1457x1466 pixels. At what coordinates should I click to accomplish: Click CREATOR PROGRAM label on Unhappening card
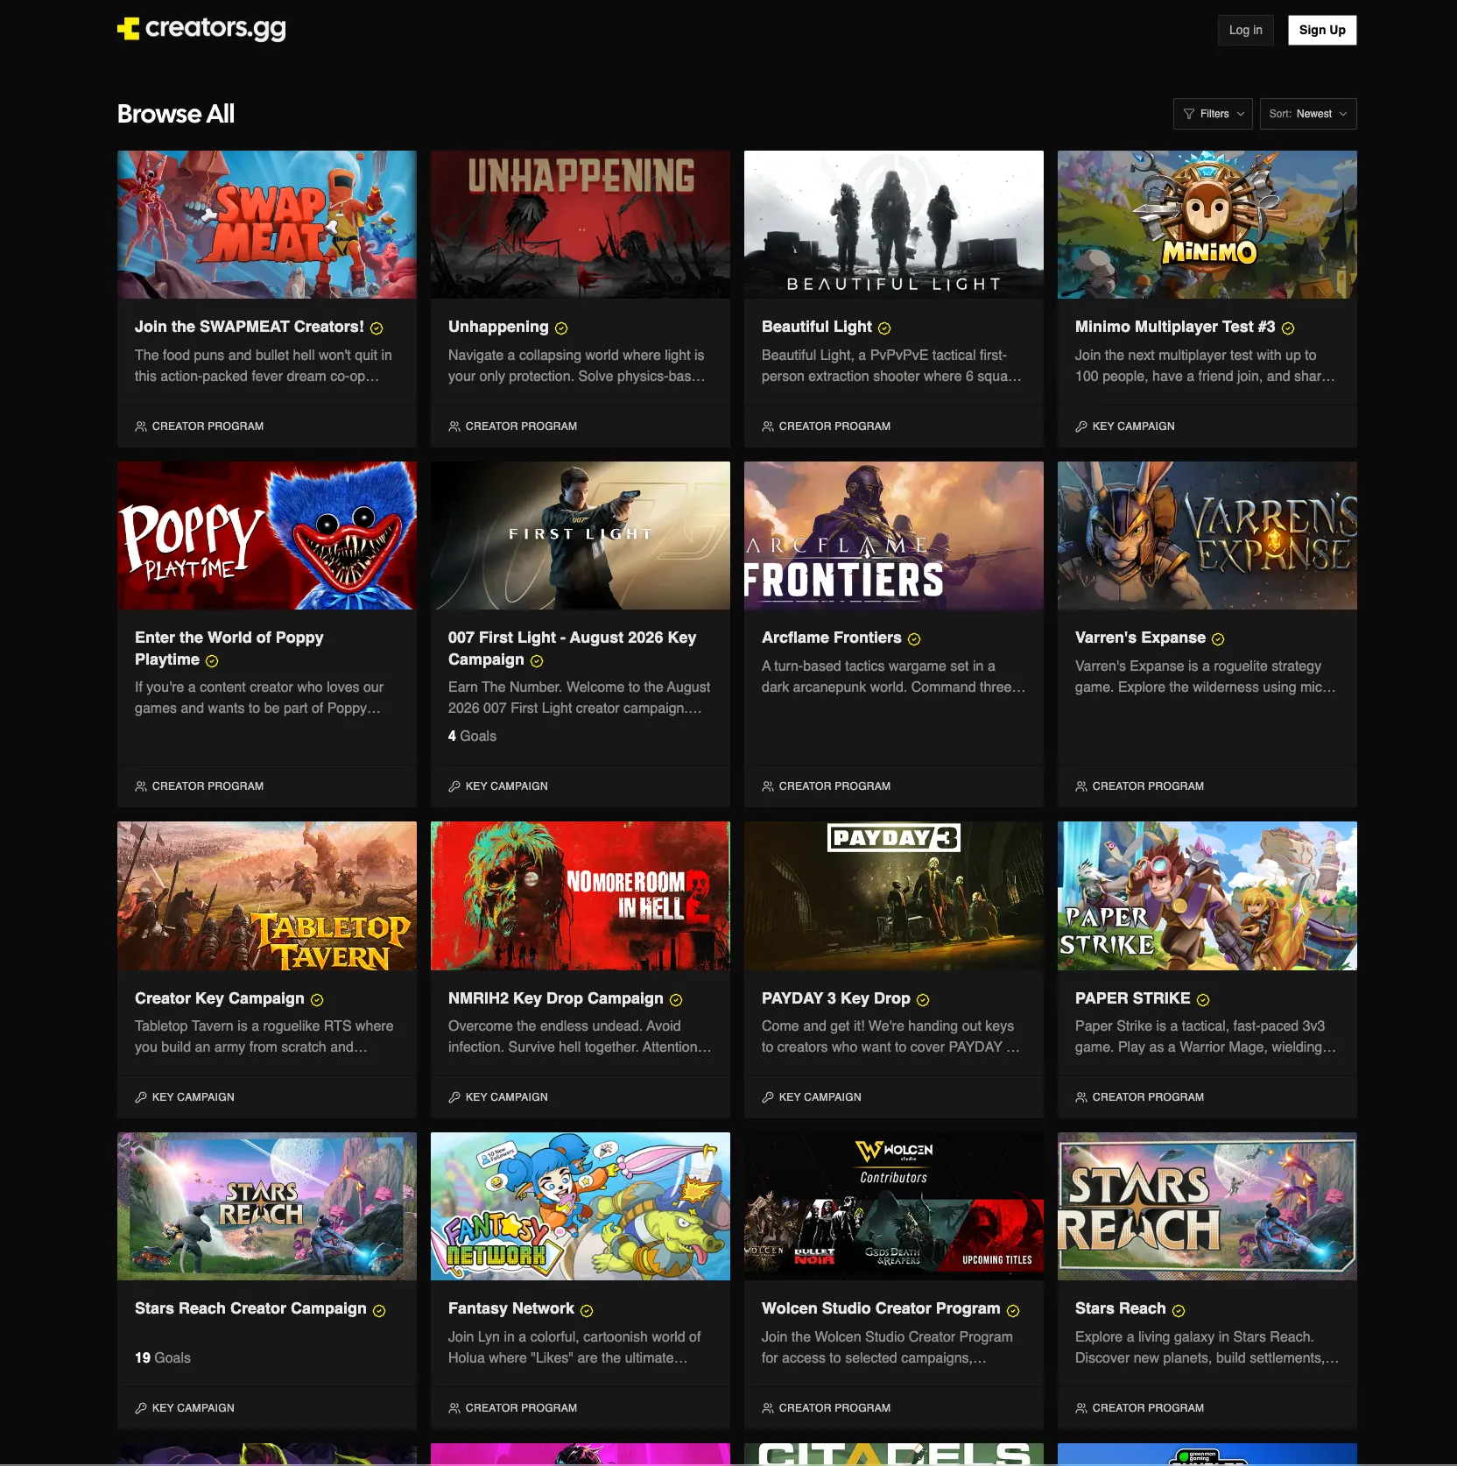pyautogui.click(x=521, y=426)
